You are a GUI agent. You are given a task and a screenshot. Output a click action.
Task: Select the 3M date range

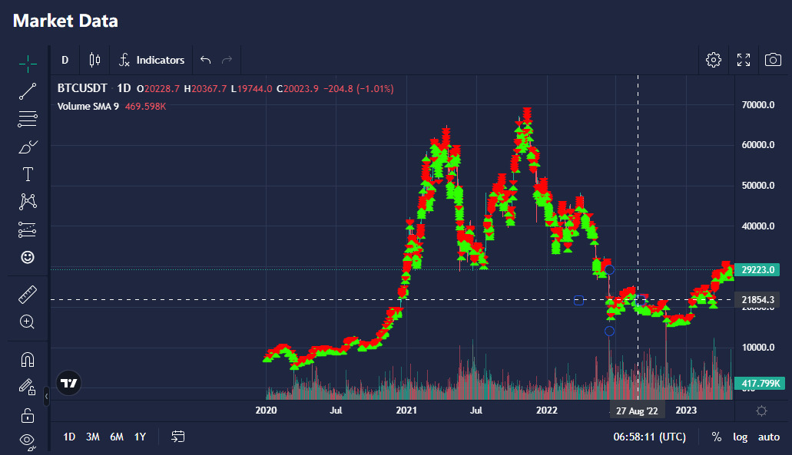click(93, 437)
